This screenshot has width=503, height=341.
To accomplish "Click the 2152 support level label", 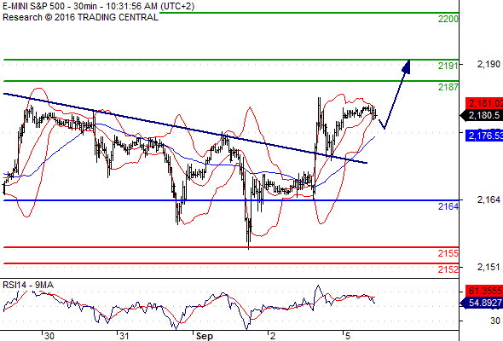I will [448, 269].
